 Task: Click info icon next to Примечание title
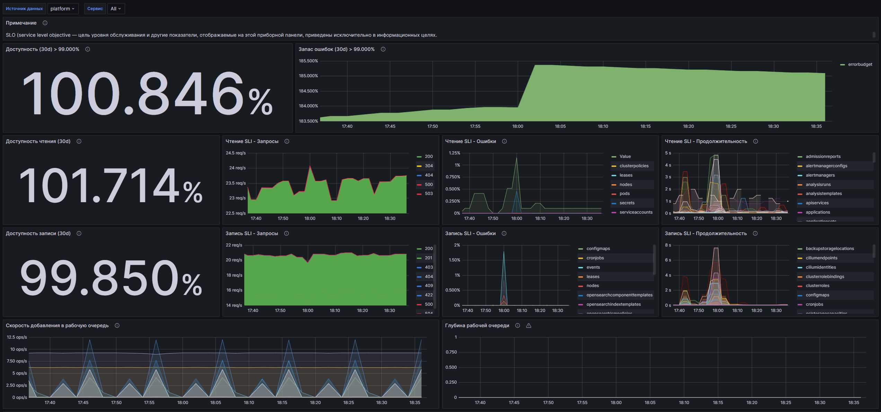(45, 23)
